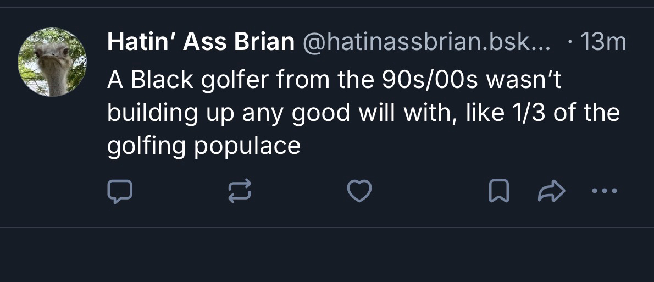
Task: Click the dot separator before the timestamp
Action: [572, 42]
